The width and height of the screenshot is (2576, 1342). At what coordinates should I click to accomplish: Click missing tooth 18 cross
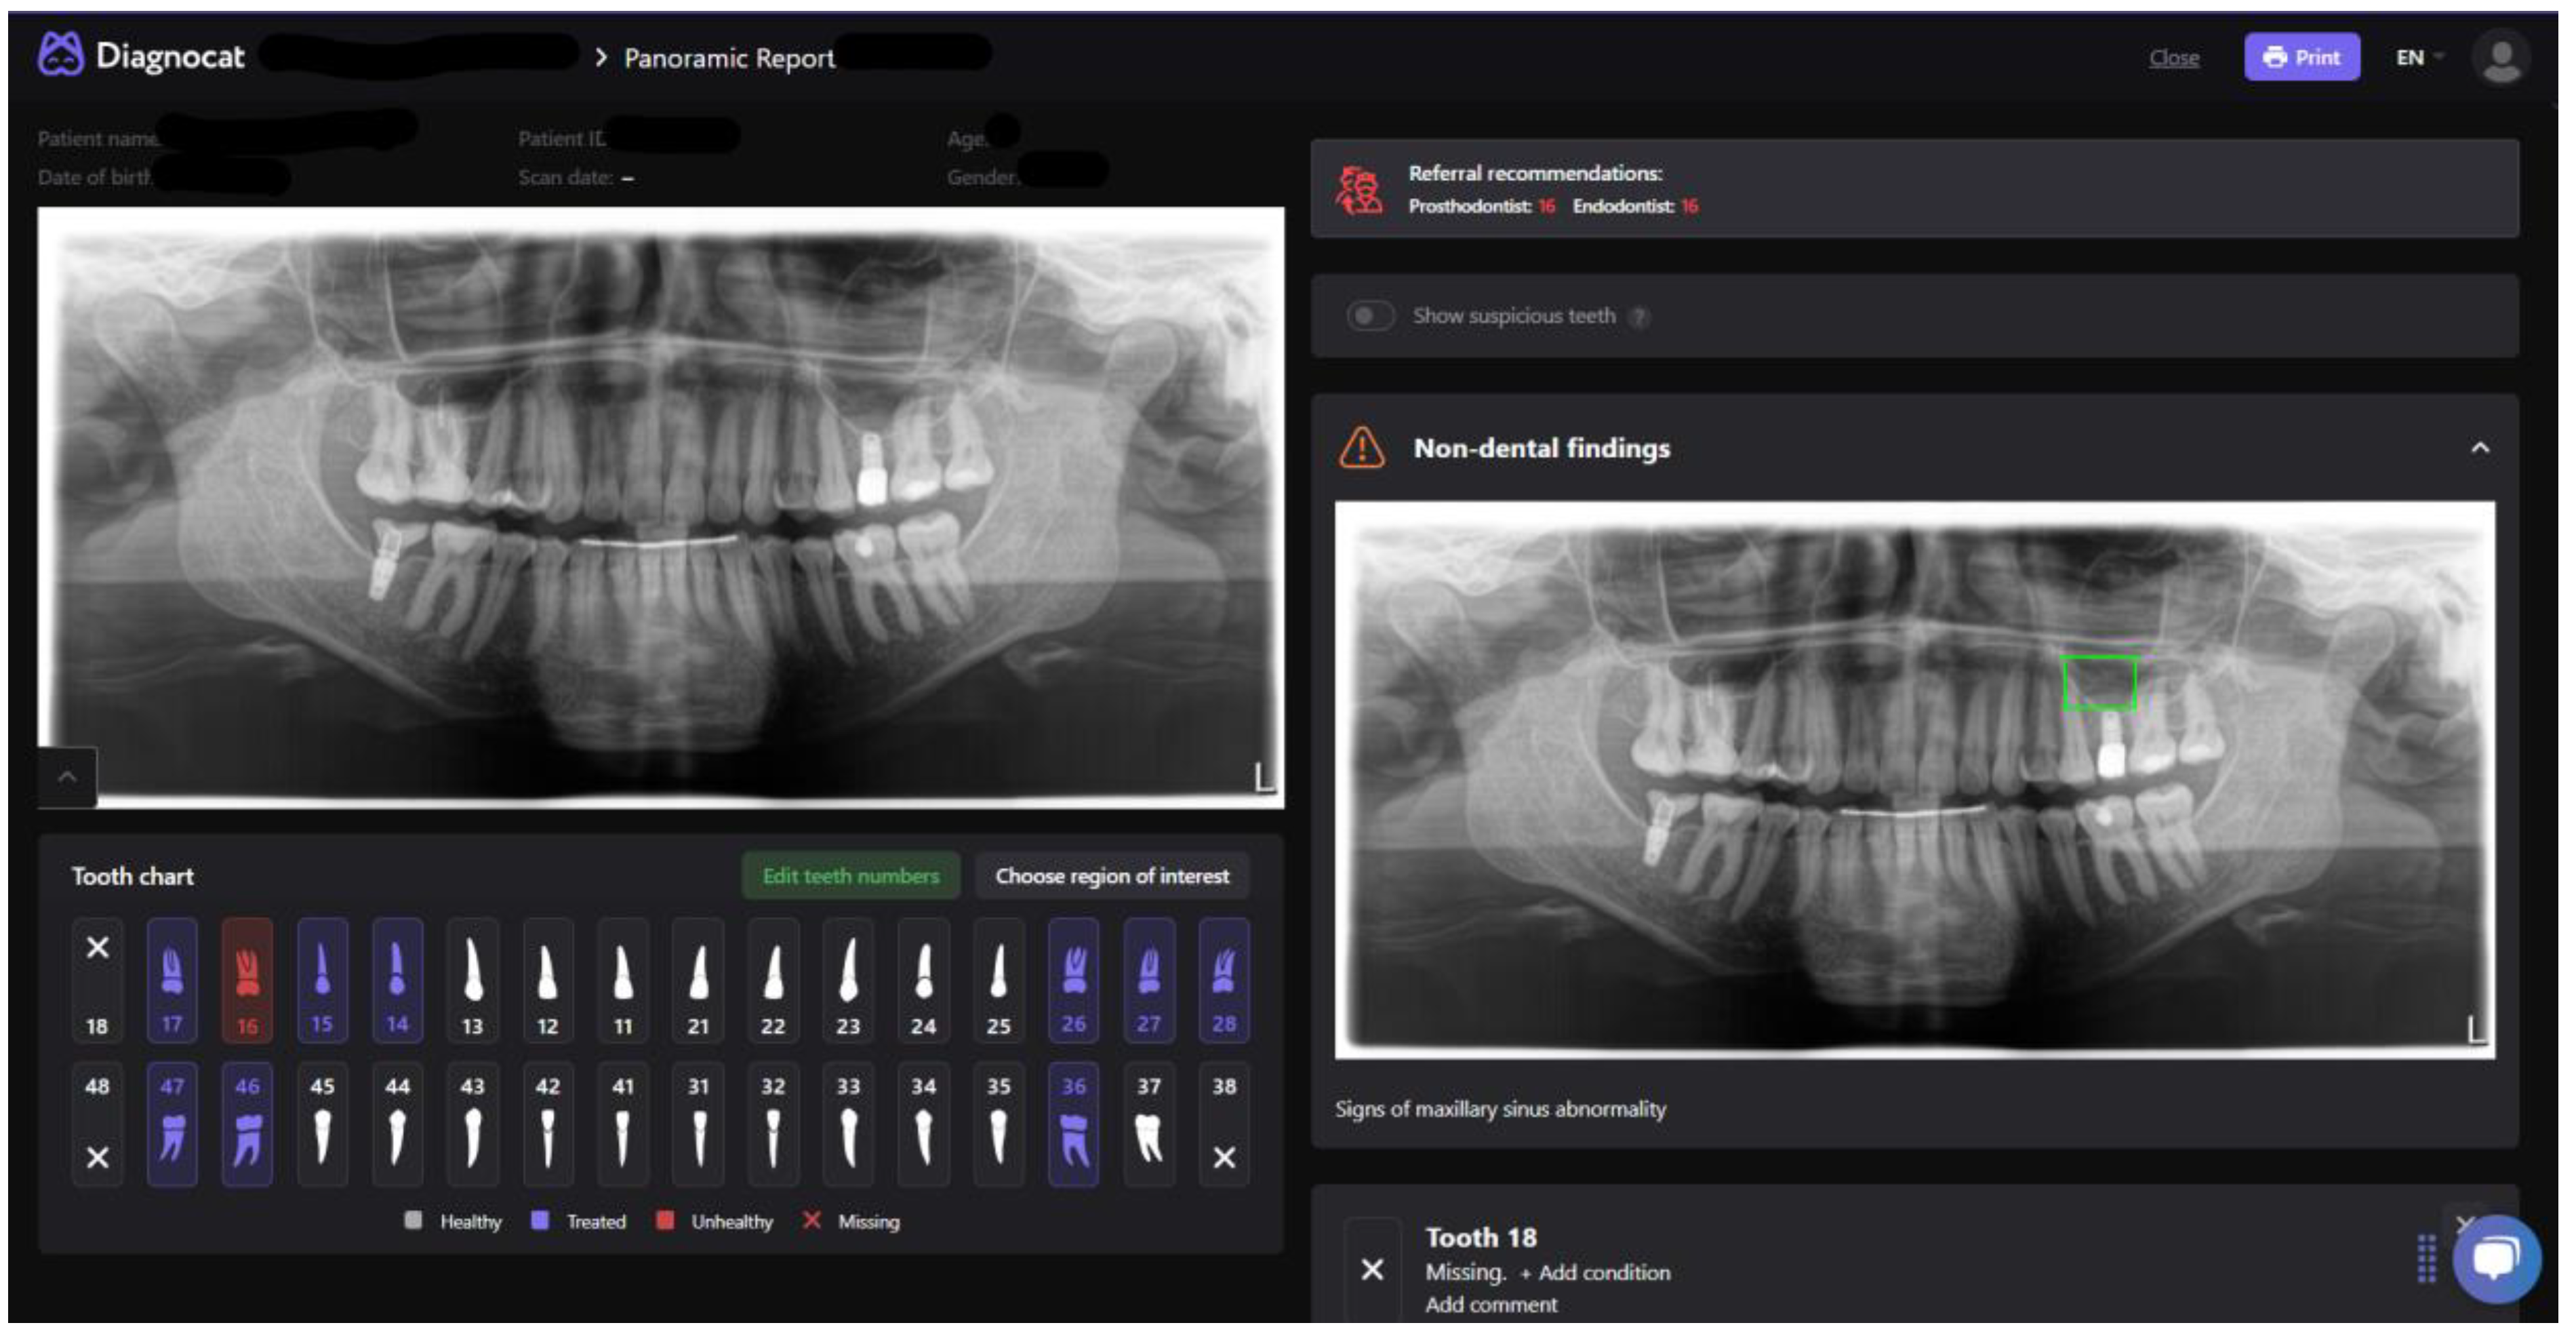(97, 948)
